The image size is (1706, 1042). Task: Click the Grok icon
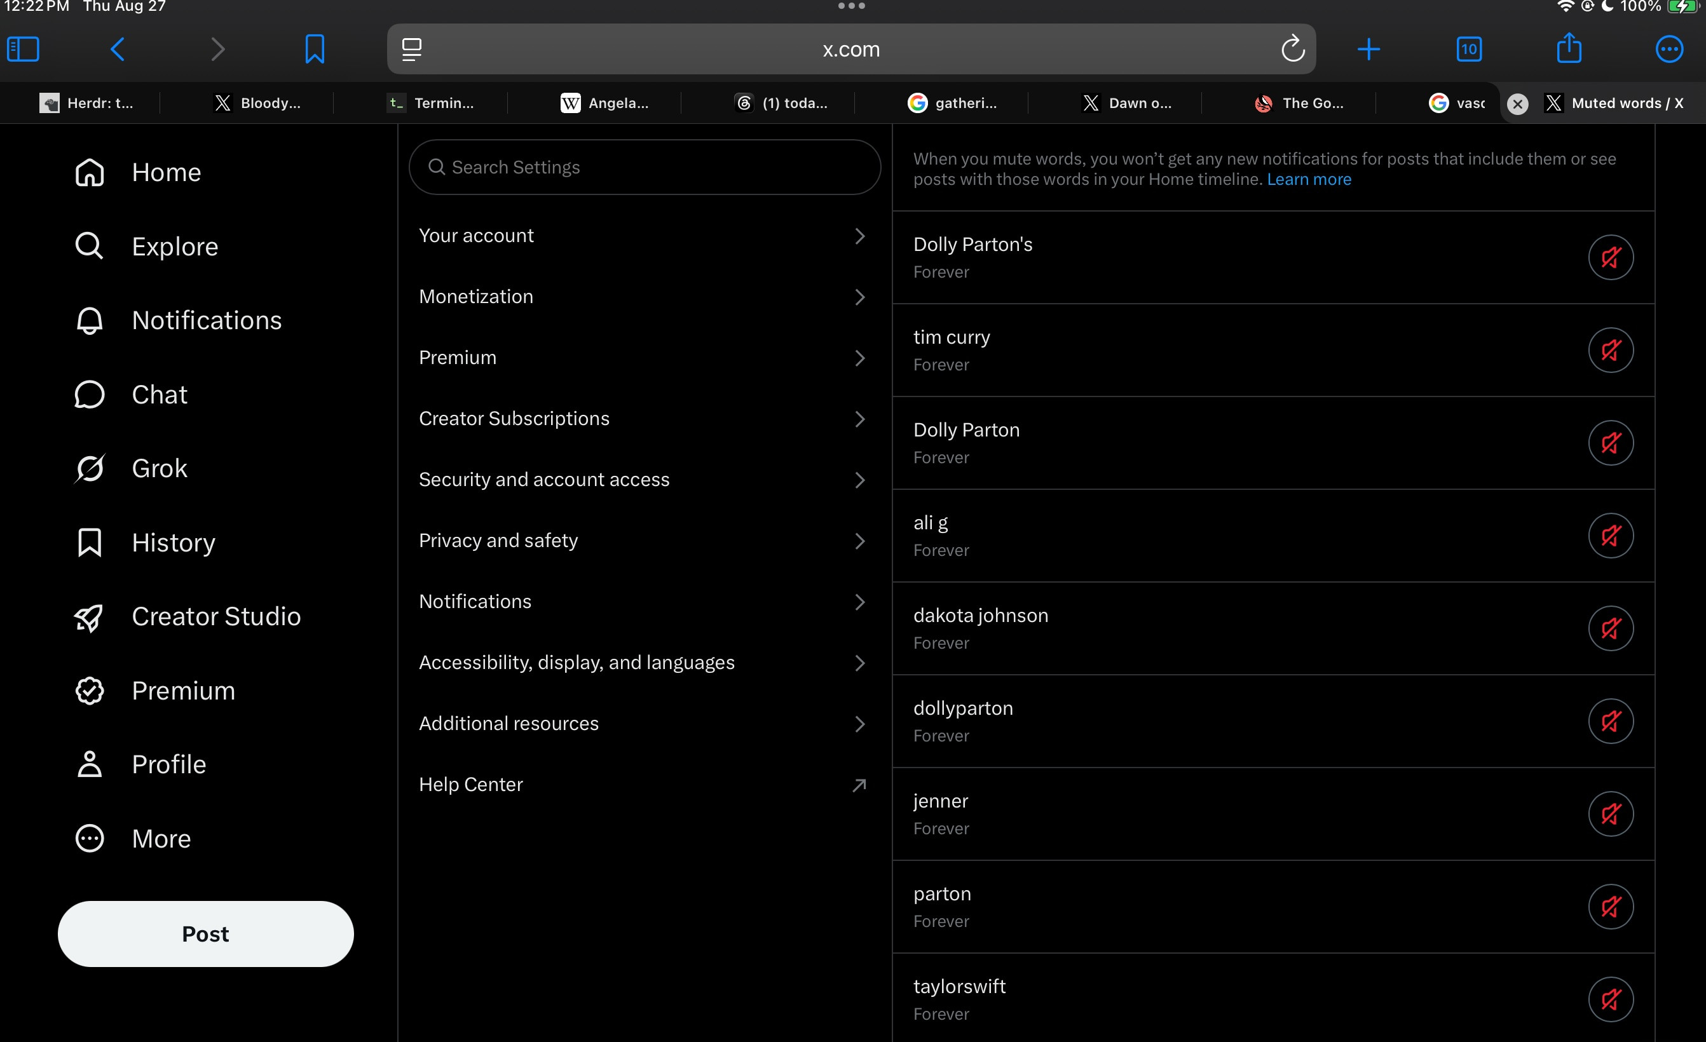[90, 468]
